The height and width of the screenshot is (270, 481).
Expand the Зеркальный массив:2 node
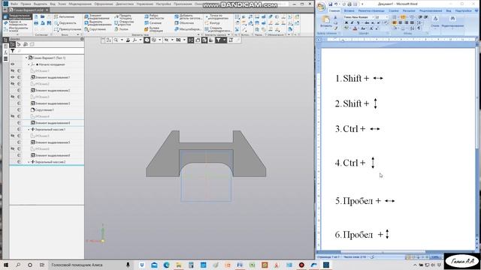[x=29, y=162]
